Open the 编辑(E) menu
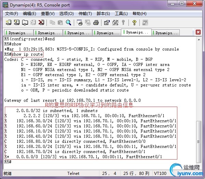 click(29, 14)
